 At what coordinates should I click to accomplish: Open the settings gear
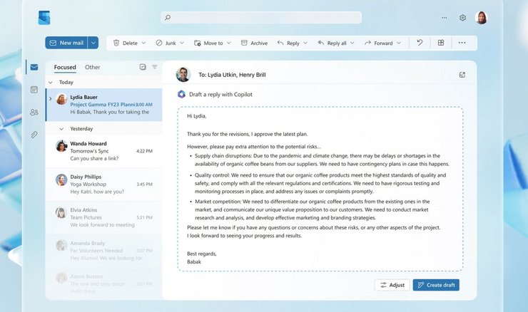click(x=462, y=18)
